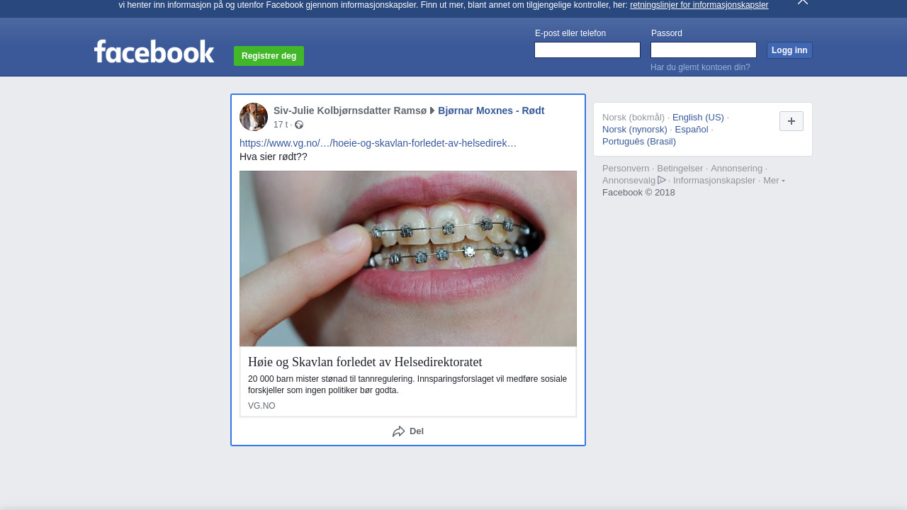The height and width of the screenshot is (510, 907).
Task: Click the plus button for more languages
Action: tap(791, 121)
